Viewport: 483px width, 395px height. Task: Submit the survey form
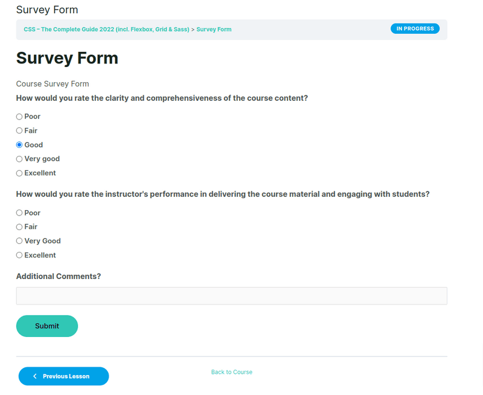coord(46,326)
